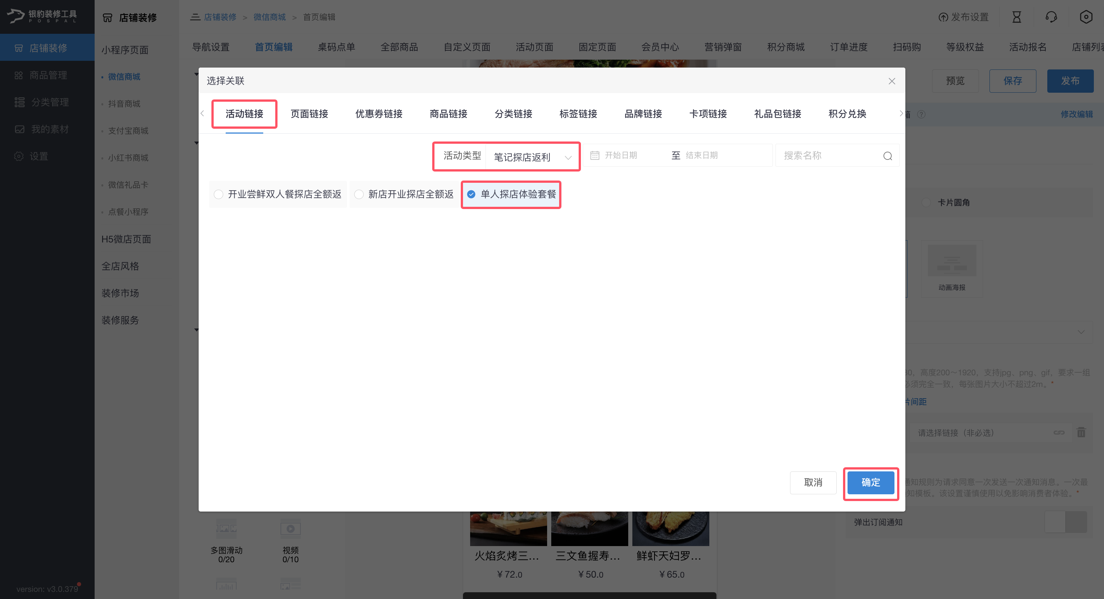Switch to 页面链接 tab
The width and height of the screenshot is (1104, 599).
309,114
